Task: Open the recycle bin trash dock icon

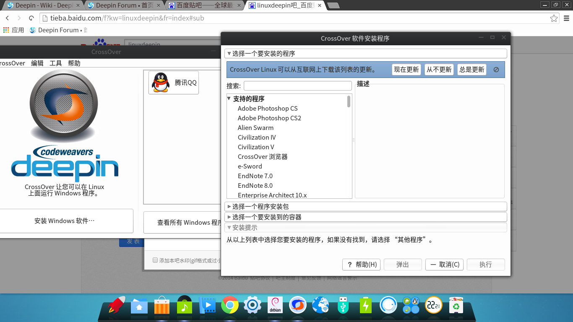Action: (456, 305)
